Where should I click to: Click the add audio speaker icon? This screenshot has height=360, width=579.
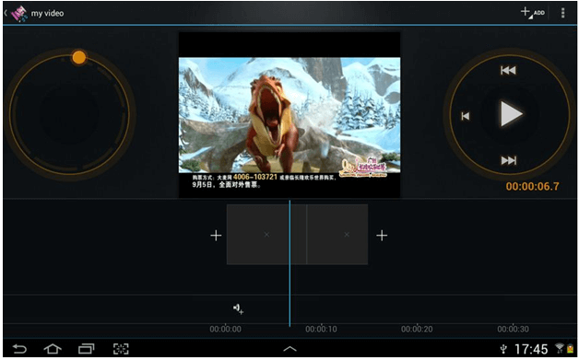click(238, 308)
